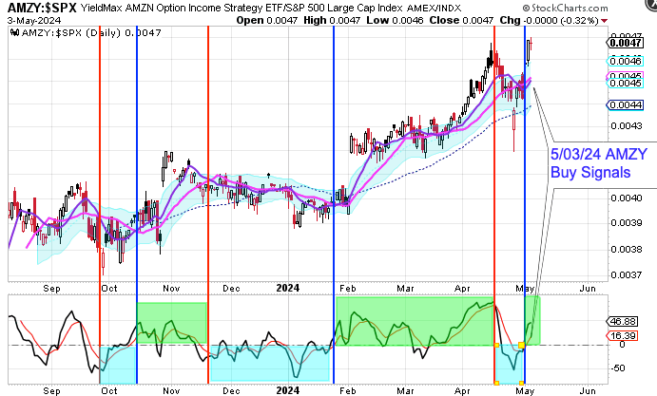
Task: Select the dark blue 0.0044 price tag
Action: (624, 104)
